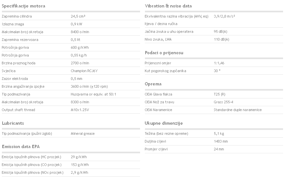
Task: Click the Champion RCJ6Y spark plug value
Action: click(84, 71)
